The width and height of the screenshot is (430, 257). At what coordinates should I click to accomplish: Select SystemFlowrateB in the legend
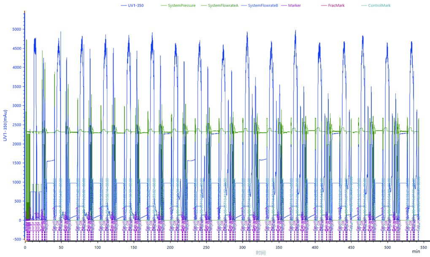(x=260, y=5)
